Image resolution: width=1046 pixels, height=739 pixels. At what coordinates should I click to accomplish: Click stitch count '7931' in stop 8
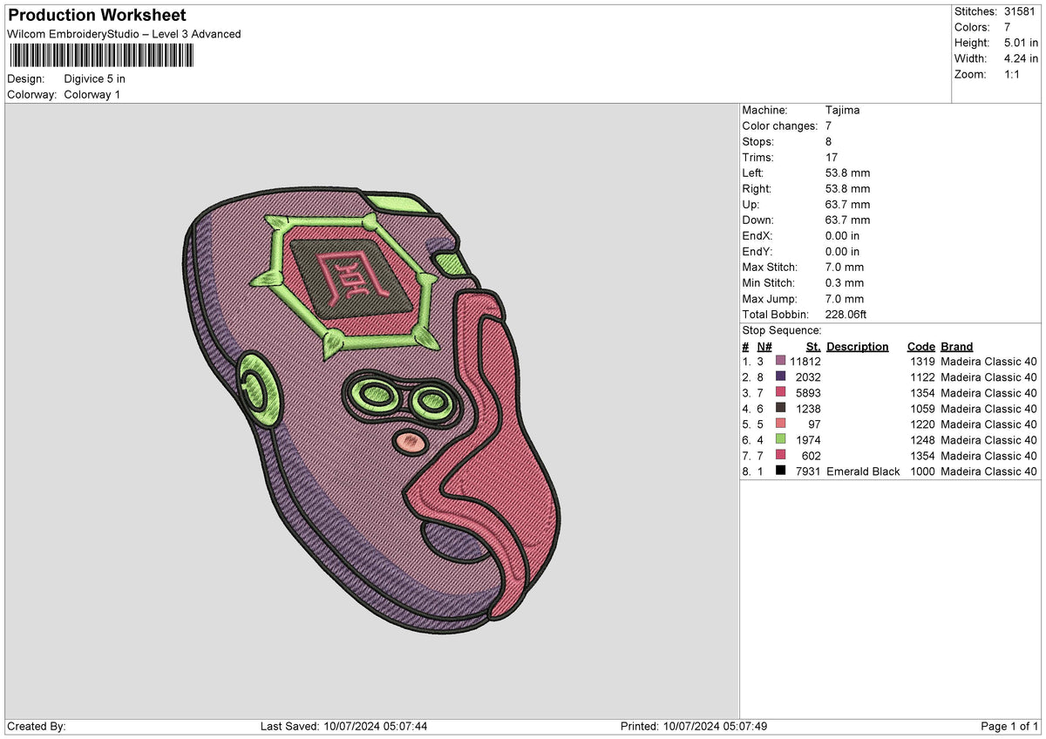click(808, 471)
